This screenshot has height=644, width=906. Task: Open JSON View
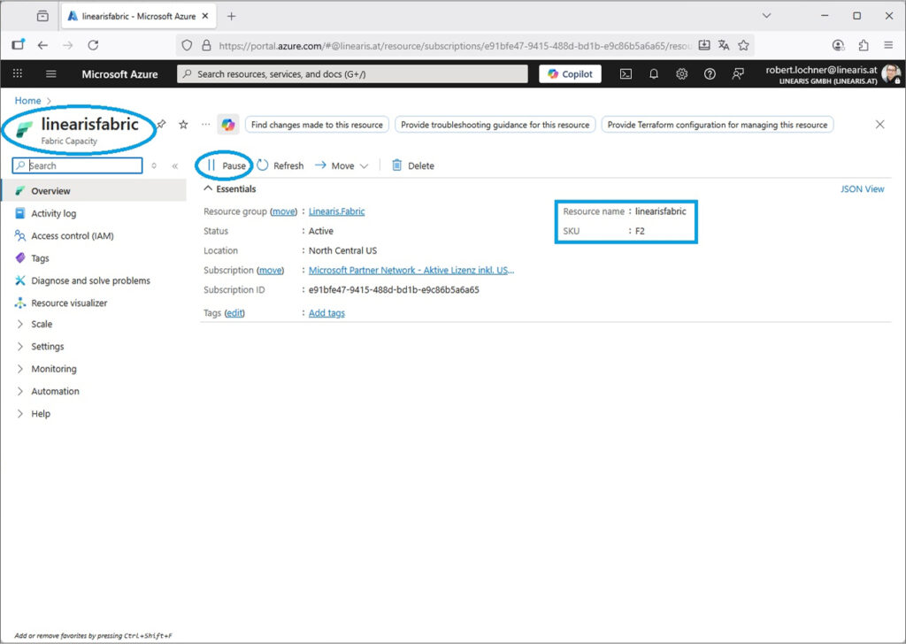point(862,189)
